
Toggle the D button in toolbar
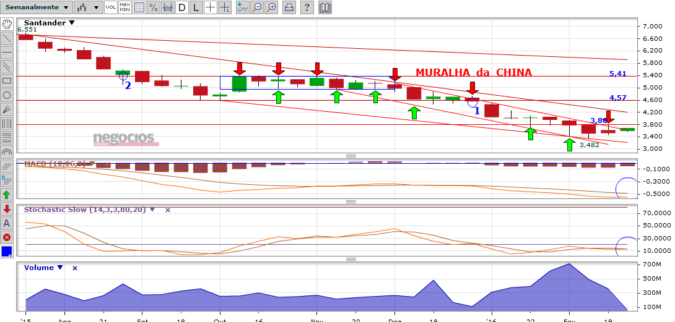point(182,7)
